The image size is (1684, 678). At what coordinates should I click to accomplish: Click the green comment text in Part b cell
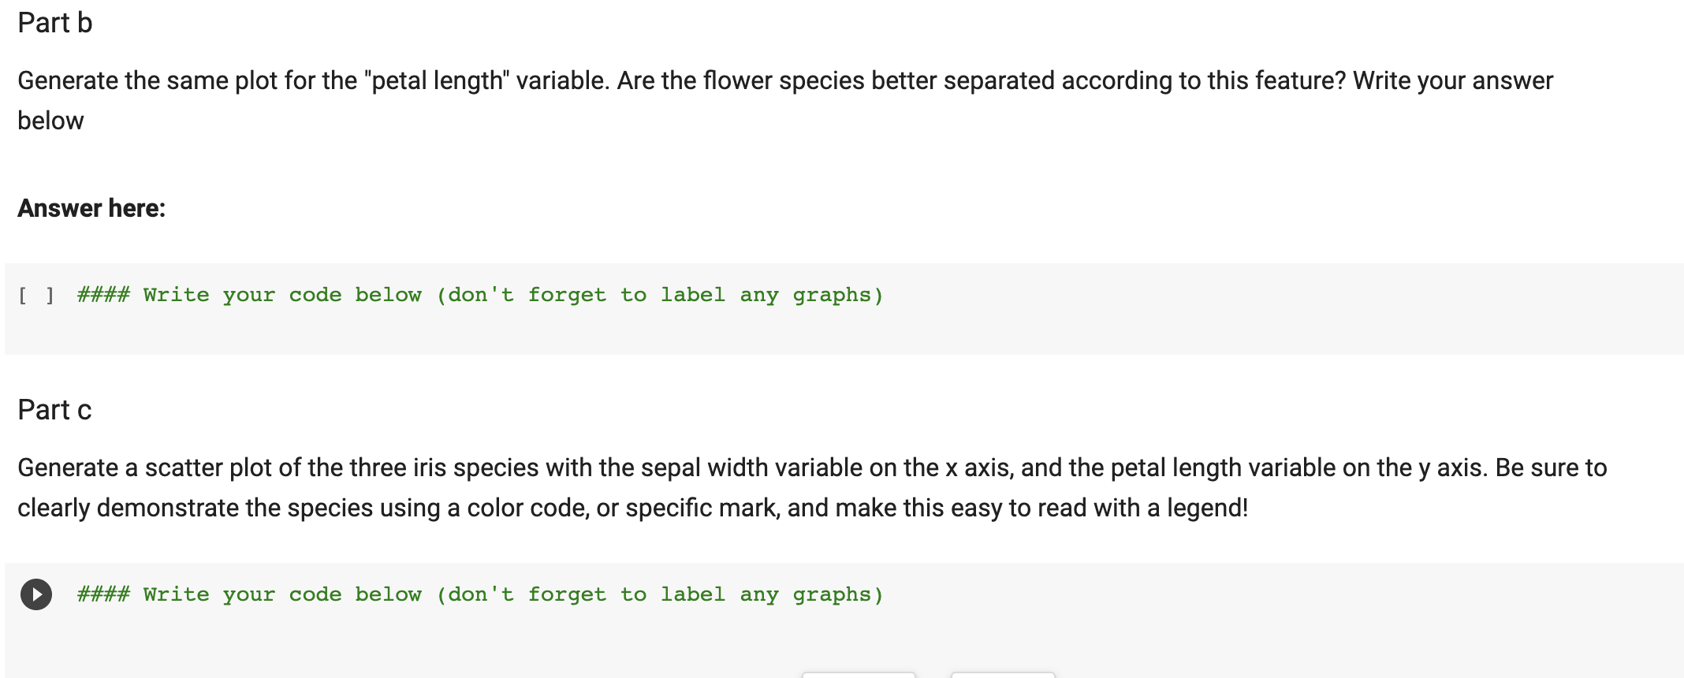pos(479,294)
